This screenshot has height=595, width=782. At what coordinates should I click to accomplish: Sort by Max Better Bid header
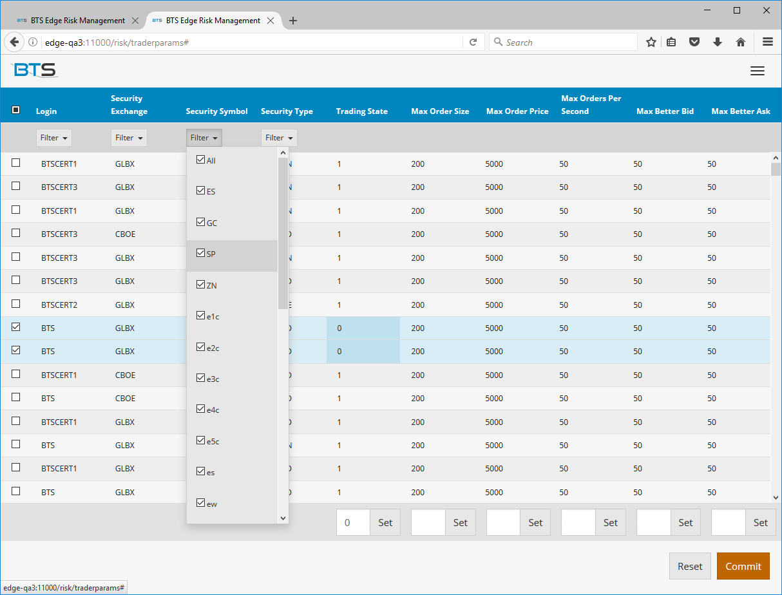tap(665, 111)
